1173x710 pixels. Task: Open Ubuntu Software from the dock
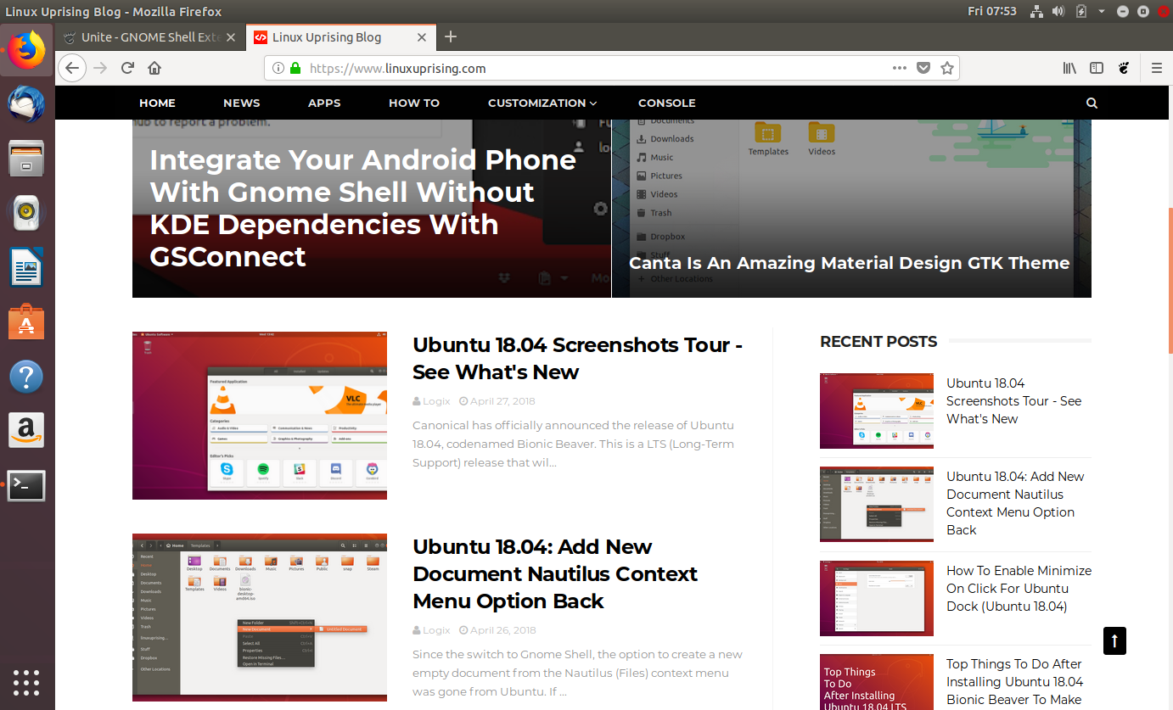coord(27,322)
